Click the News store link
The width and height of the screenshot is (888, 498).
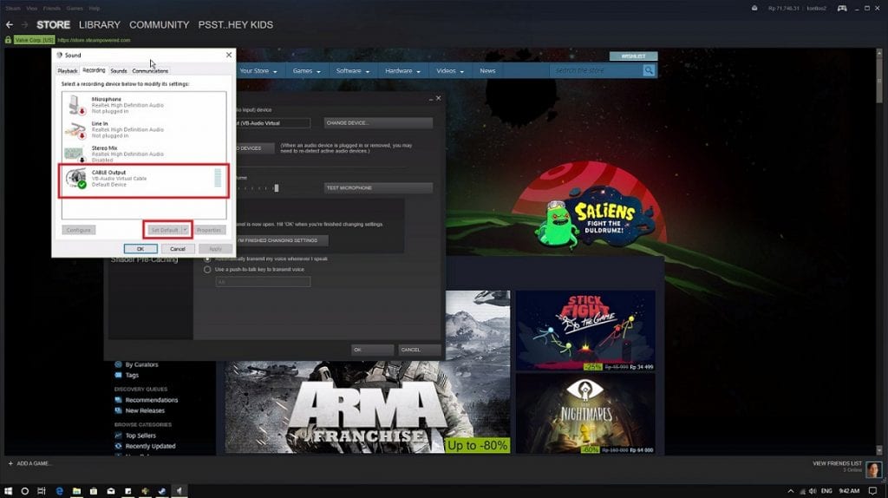(x=487, y=71)
